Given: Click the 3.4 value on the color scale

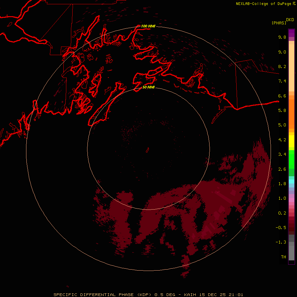Looking at the screenshot, I should (x=282, y=154).
